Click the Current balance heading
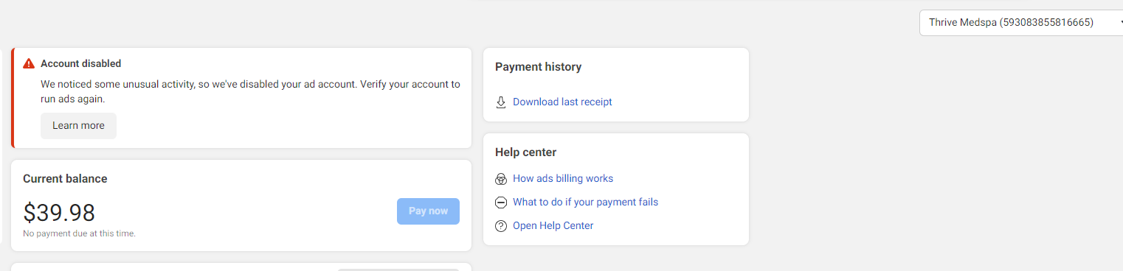 65,179
